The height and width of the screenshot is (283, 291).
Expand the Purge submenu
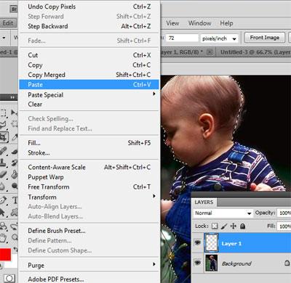coord(154,264)
